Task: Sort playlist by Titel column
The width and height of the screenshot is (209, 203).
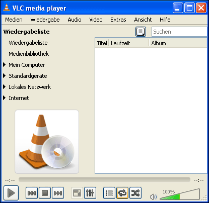Action: click(102, 43)
